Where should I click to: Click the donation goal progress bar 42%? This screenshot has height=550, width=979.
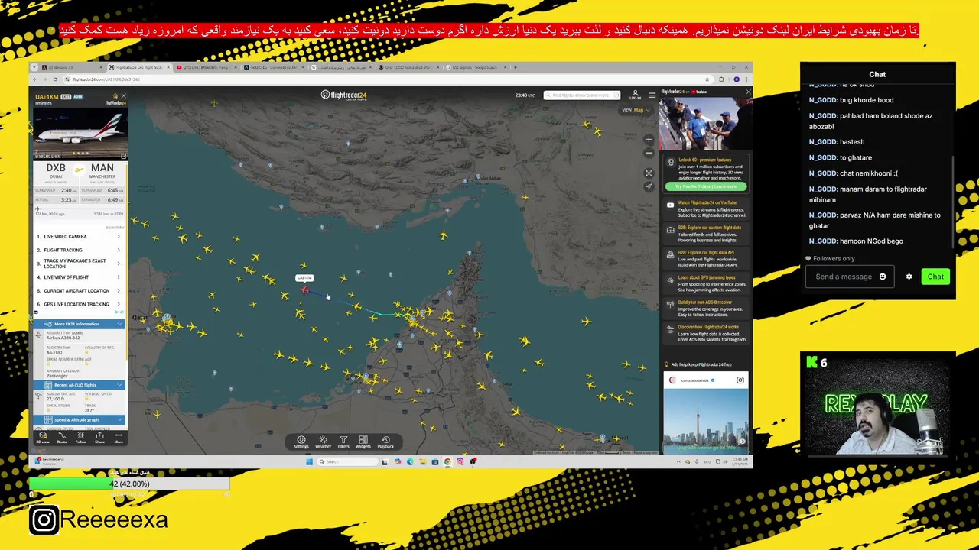(x=129, y=484)
